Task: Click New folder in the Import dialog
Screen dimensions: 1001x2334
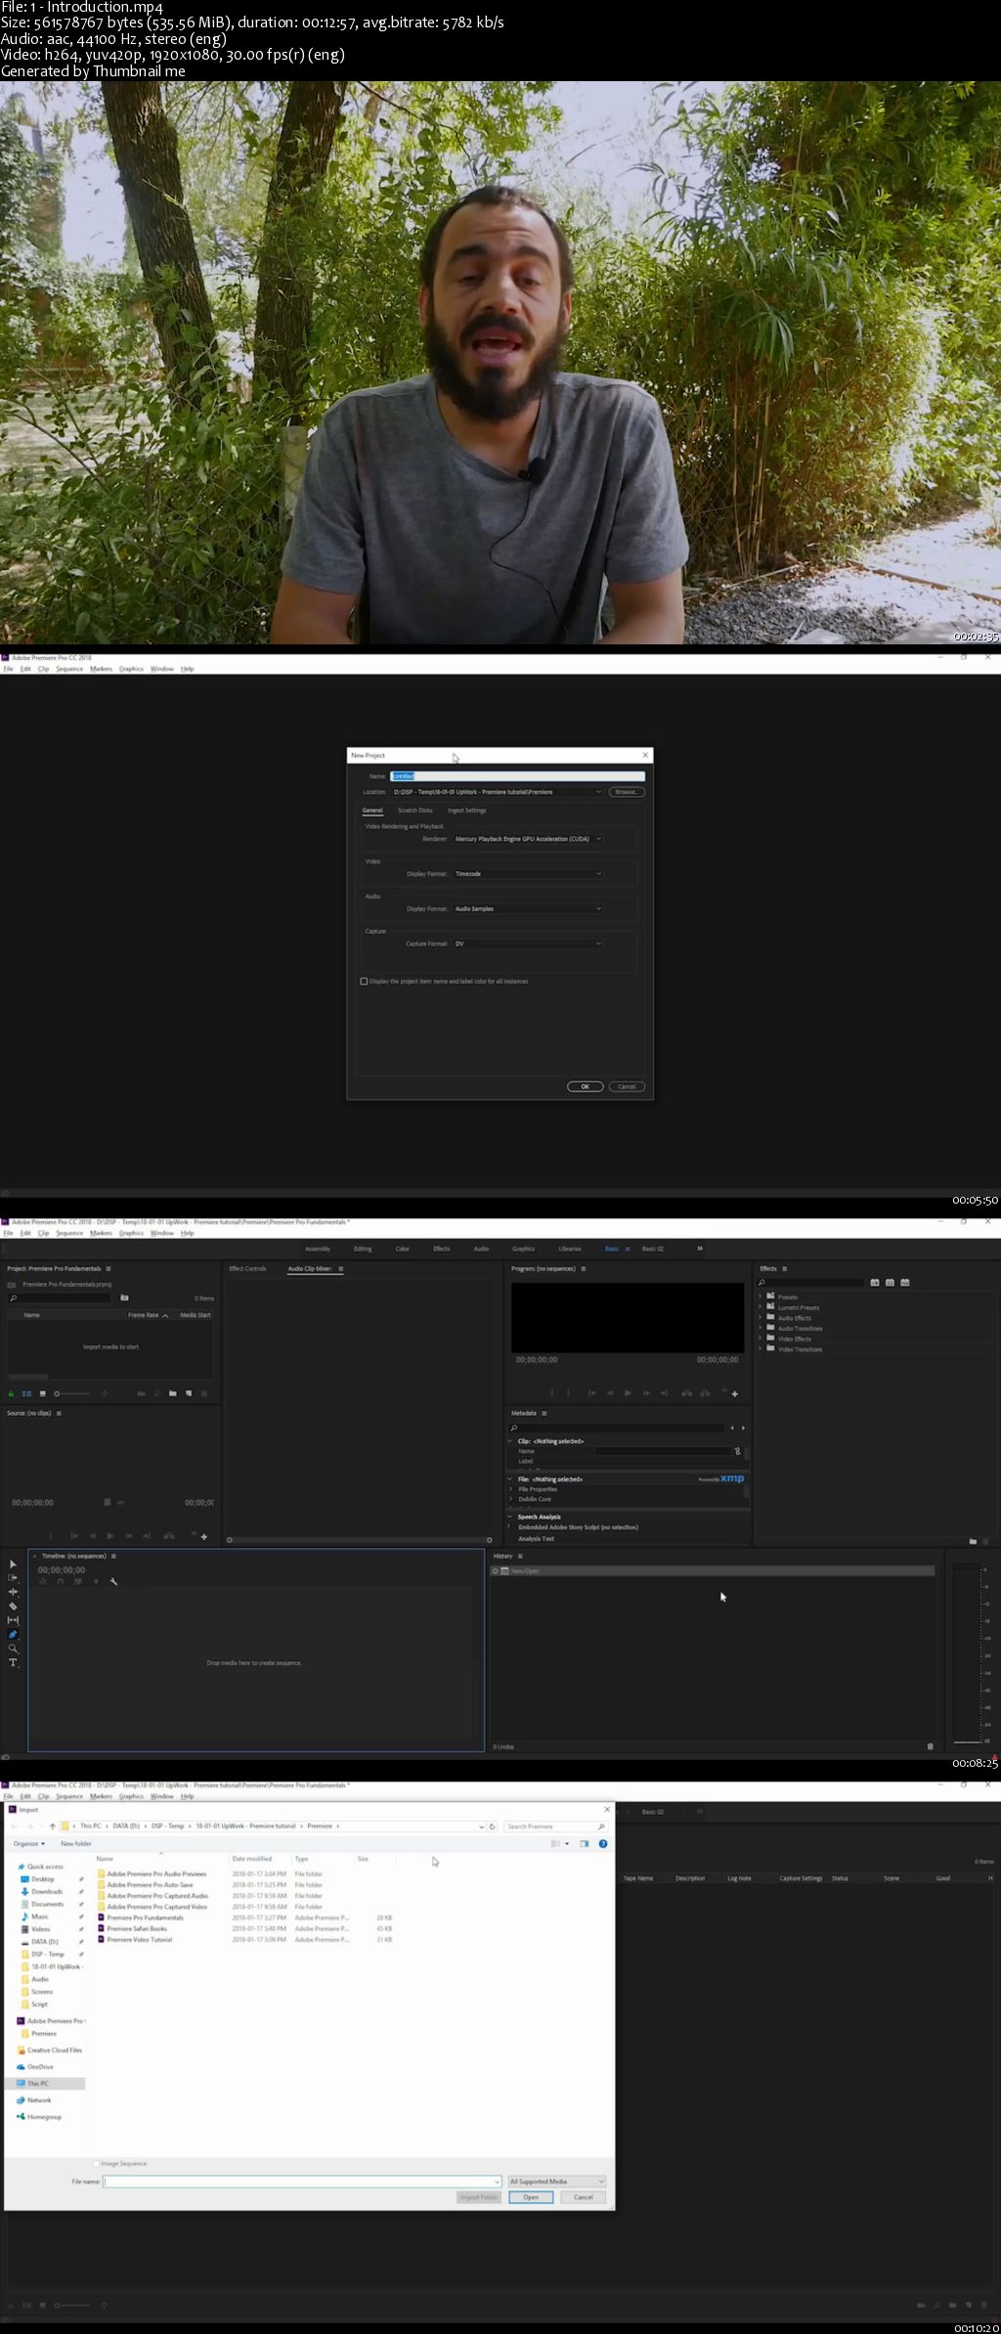Action: tap(76, 1843)
